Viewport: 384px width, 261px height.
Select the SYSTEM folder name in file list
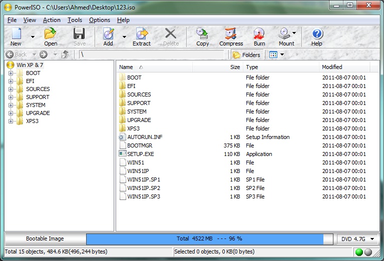(137, 111)
